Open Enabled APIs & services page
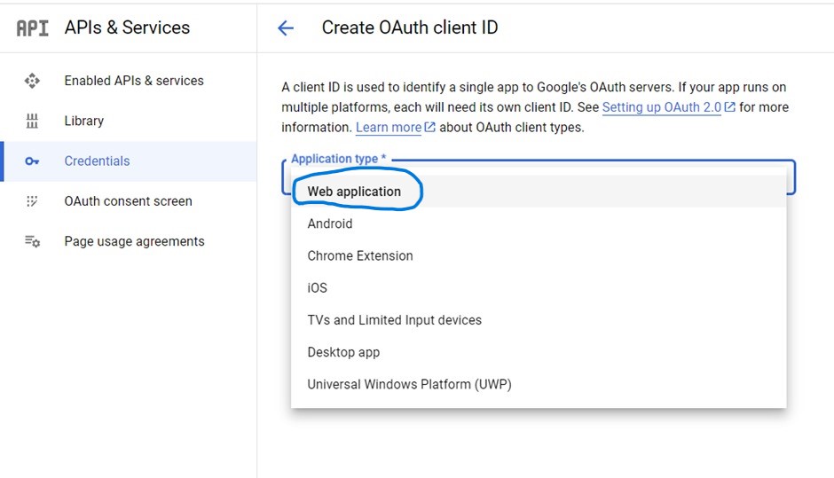 pos(134,81)
